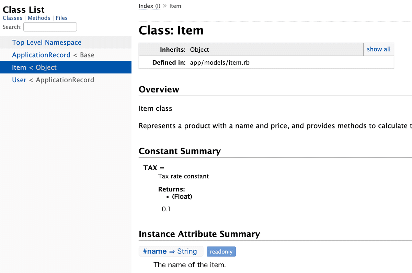412x273 pixels.
Task: Click 'The name of the item.' description
Action: click(x=190, y=265)
